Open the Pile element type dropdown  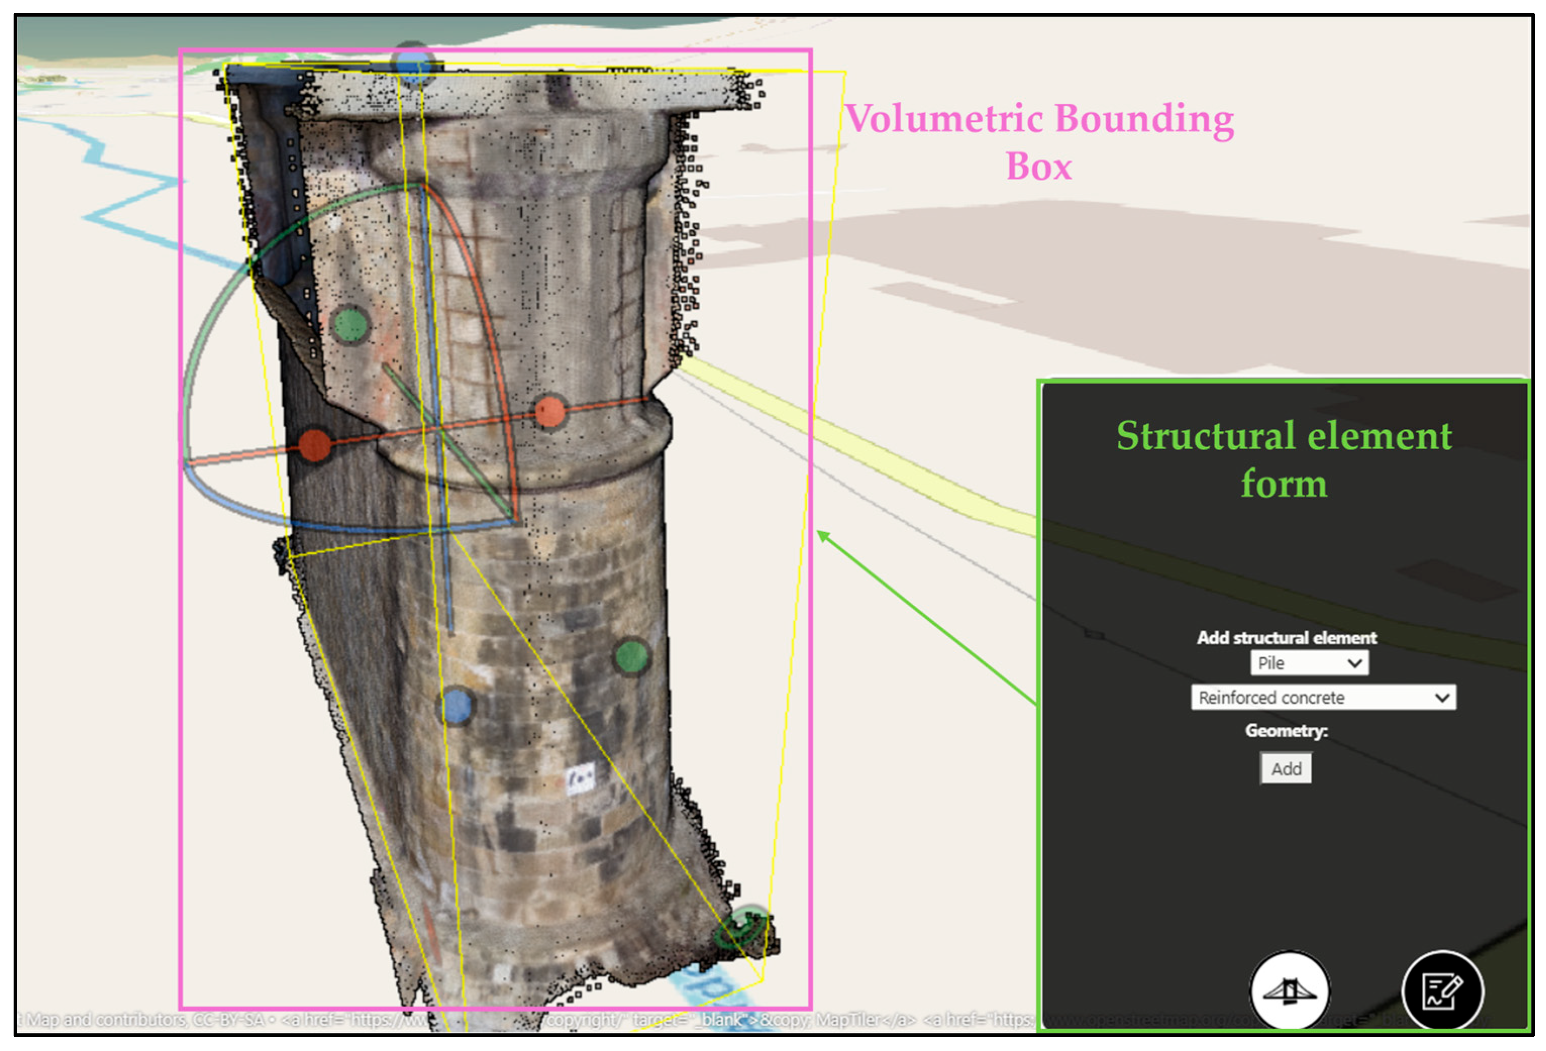(x=1308, y=663)
